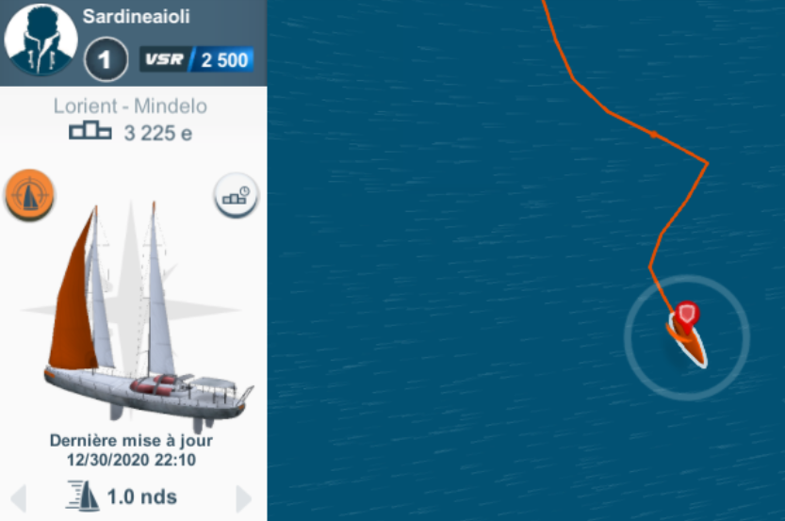Click the 3 225 e ranking text

[x=158, y=133]
